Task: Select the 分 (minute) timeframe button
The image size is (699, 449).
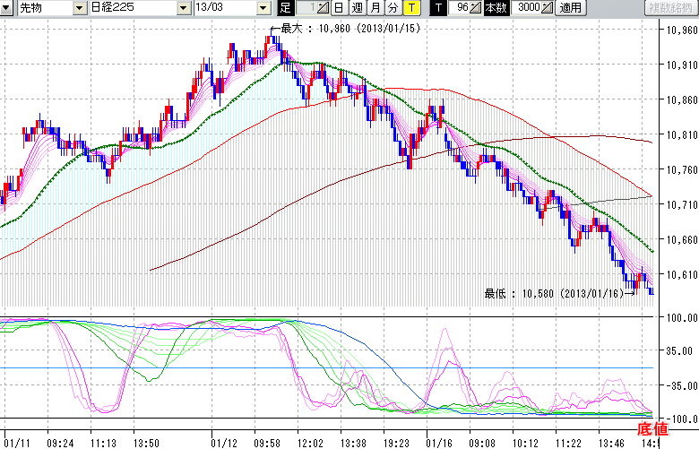Action: click(393, 8)
